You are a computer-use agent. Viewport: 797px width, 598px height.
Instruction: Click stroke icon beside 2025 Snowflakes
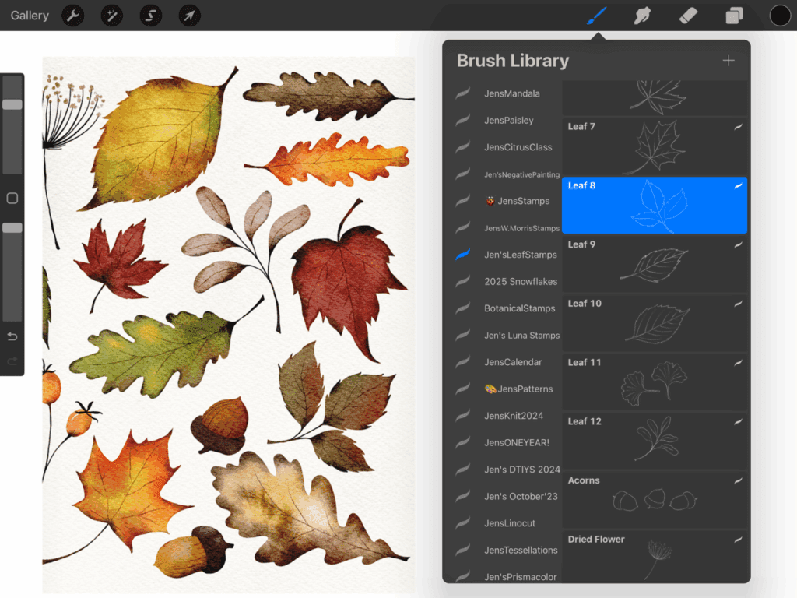point(462,281)
